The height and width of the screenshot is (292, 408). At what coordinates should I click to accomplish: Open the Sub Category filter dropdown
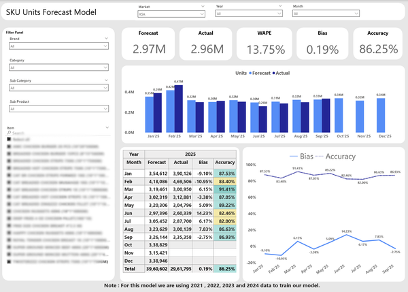pyautogui.click(x=58, y=88)
